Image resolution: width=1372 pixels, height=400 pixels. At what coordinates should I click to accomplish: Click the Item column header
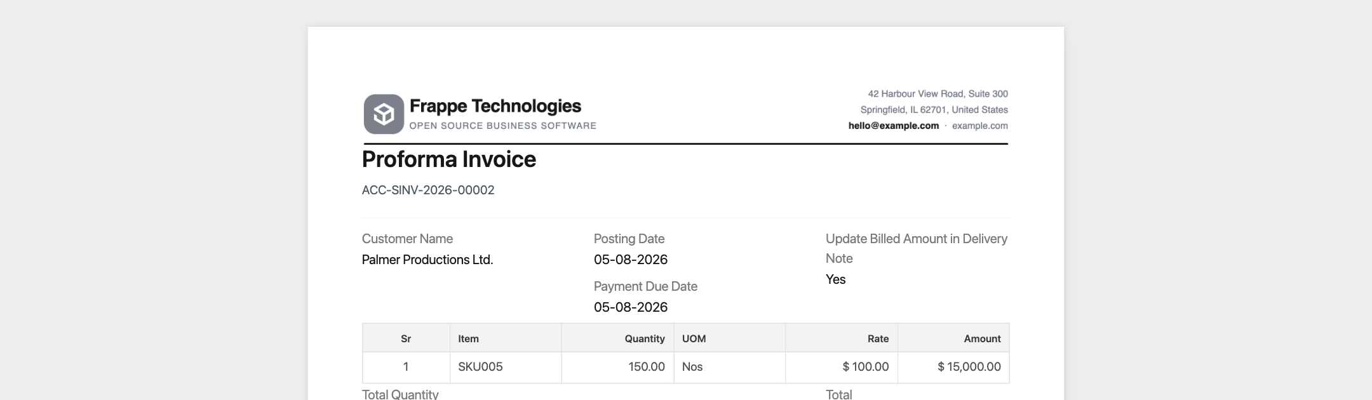(x=506, y=338)
